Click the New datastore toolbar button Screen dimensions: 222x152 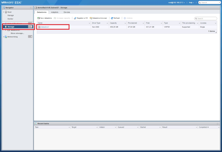pyautogui.click(x=44, y=18)
